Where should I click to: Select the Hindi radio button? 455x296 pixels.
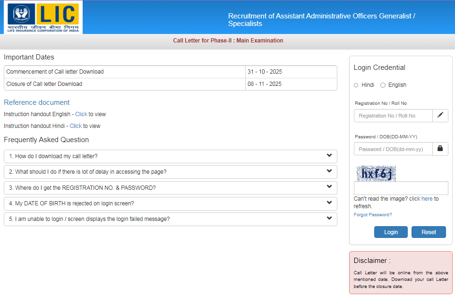[x=357, y=85]
